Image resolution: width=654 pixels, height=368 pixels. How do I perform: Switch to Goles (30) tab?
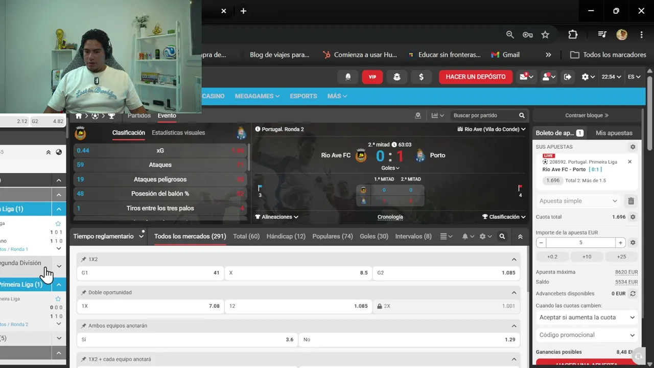tap(374, 237)
